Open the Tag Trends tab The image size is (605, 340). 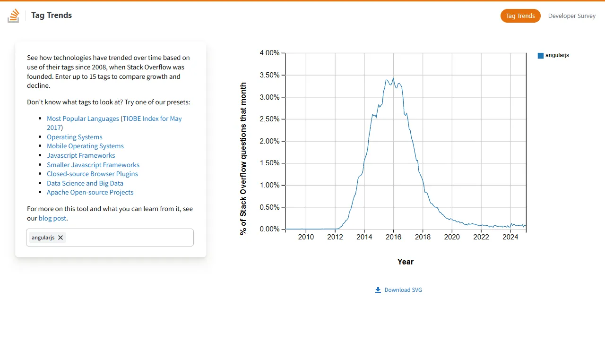[x=520, y=16]
